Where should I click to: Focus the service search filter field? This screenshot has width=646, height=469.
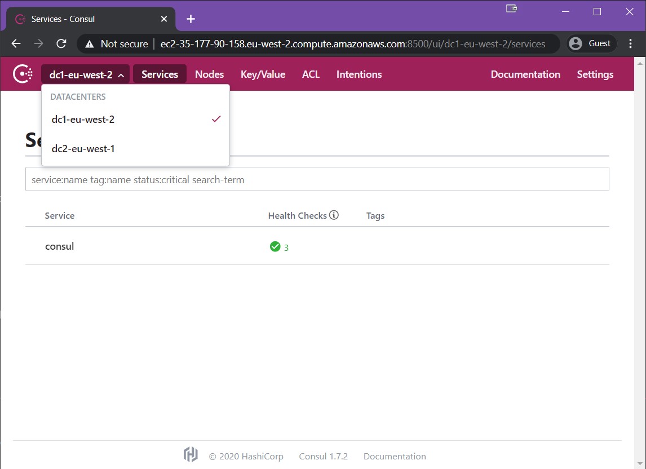point(317,179)
